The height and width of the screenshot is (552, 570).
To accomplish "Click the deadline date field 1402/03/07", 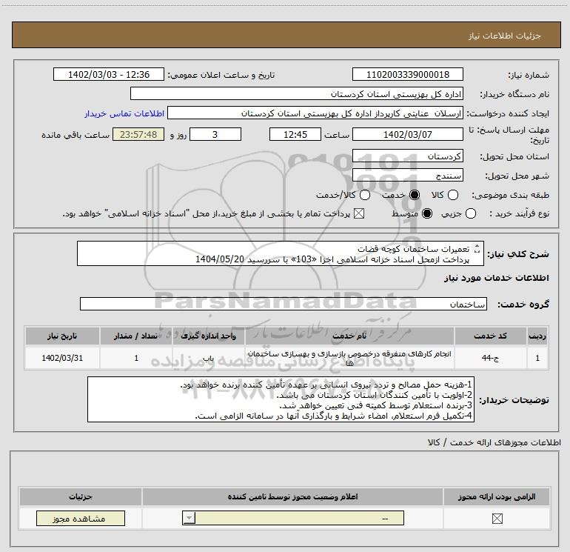I will click(407, 134).
